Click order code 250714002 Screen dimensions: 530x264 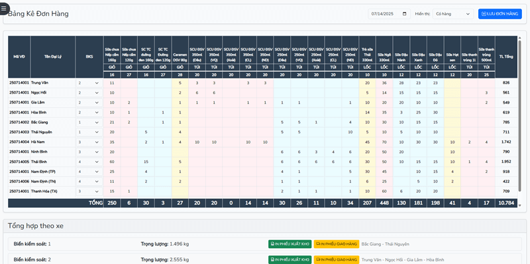(x=19, y=122)
